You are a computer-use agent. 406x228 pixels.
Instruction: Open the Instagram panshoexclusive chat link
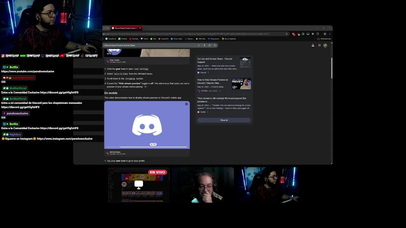[65, 139]
